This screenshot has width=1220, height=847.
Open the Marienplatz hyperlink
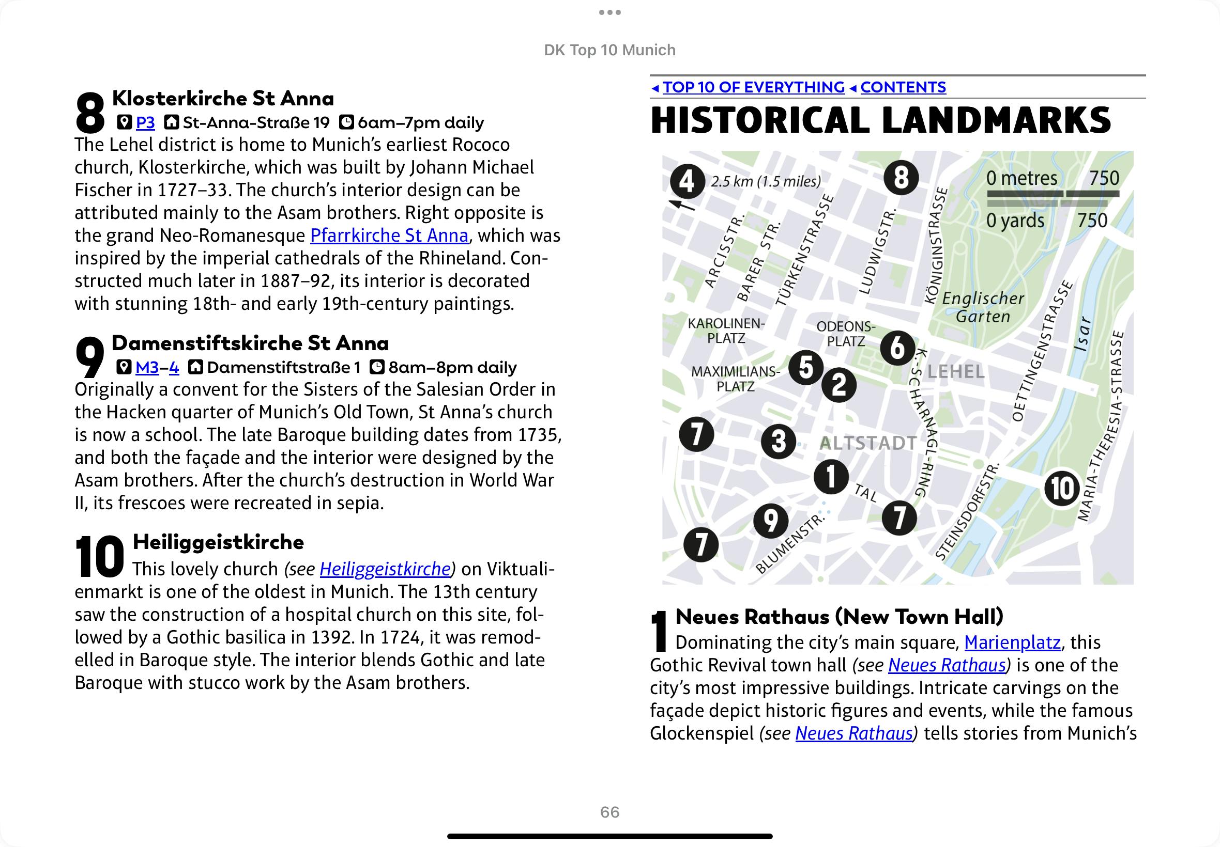point(1012,642)
